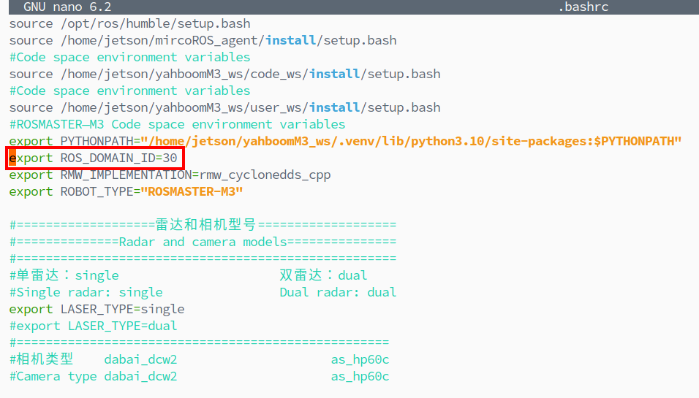Click 'Dual radar: dual' comment text
699x398 pixels.
(x=338, y=293)
